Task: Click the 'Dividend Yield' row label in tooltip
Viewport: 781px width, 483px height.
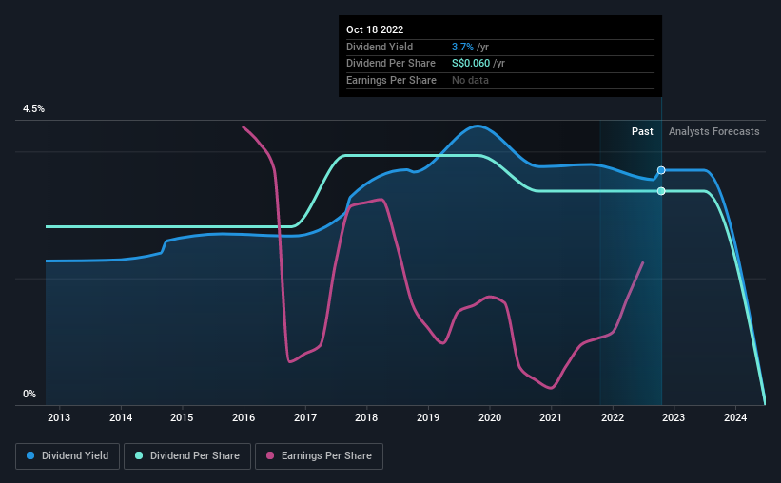Action: tap(380, 47)
